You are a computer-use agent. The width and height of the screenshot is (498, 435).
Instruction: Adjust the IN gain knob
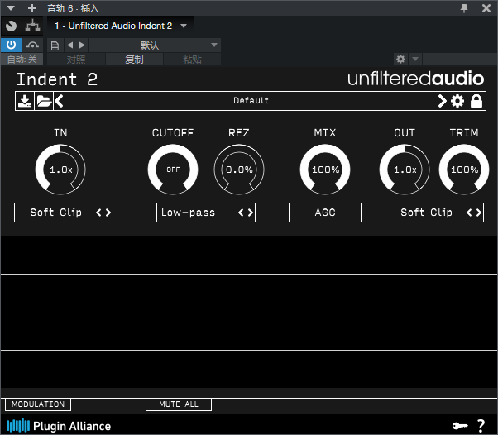60,170
